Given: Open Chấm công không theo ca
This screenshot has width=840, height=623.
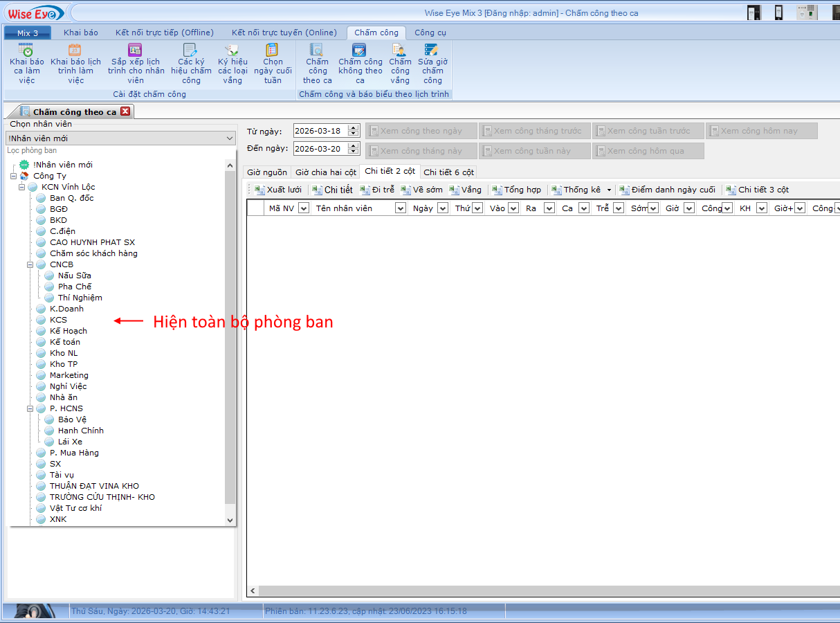Looking at the screenshot, I should tap(360, 51).
